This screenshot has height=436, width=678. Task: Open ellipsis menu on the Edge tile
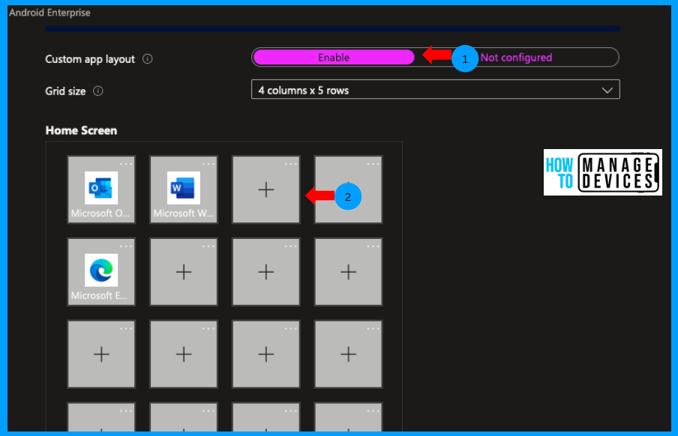point(126,246)
